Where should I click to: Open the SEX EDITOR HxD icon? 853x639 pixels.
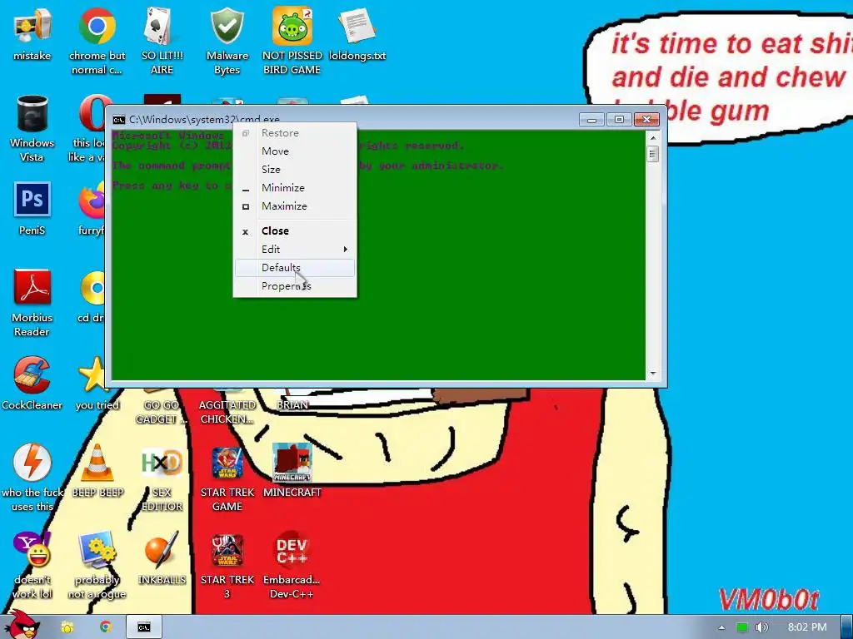tap(162, 478)
